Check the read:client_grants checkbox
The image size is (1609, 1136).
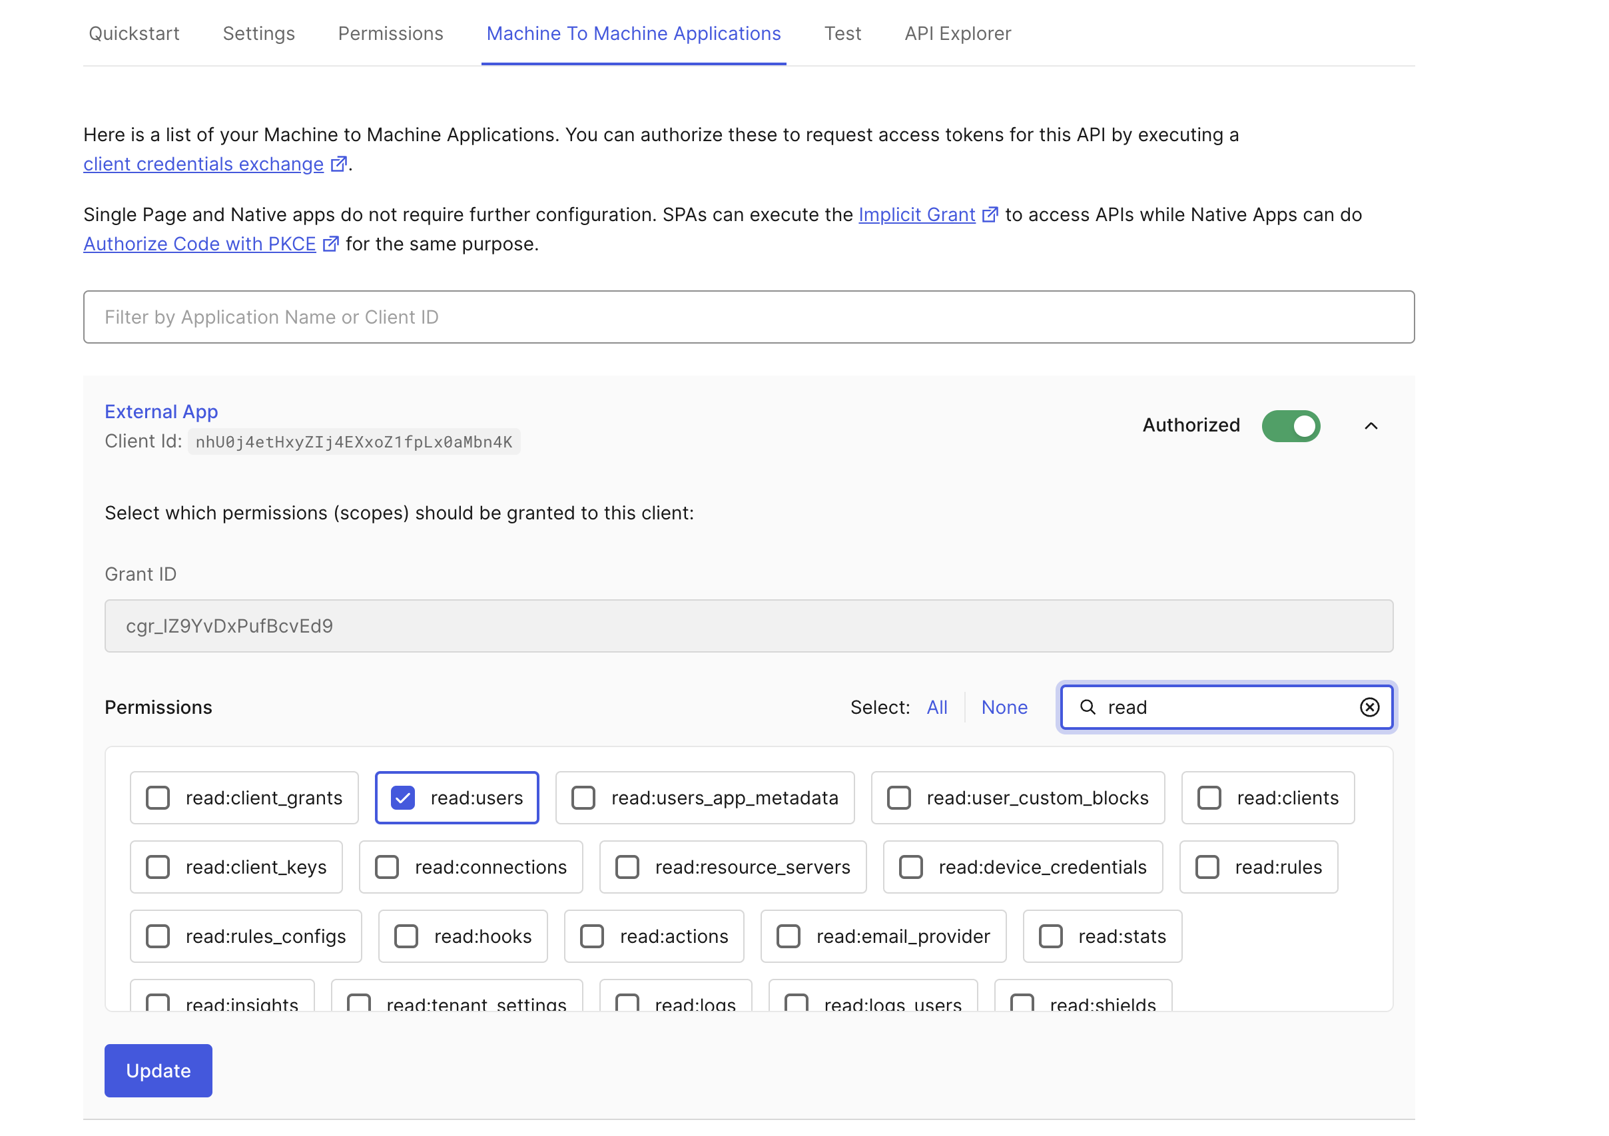pyautogui.click(x=158, y=798)
